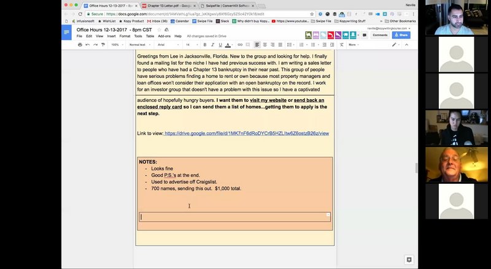Open the Format menu

click(125, 36)
